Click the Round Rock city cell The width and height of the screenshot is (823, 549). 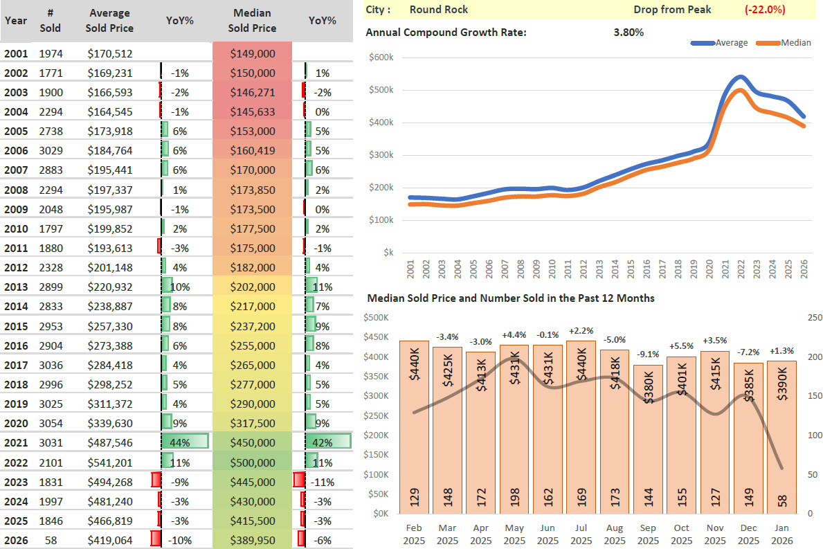[439, 10]
